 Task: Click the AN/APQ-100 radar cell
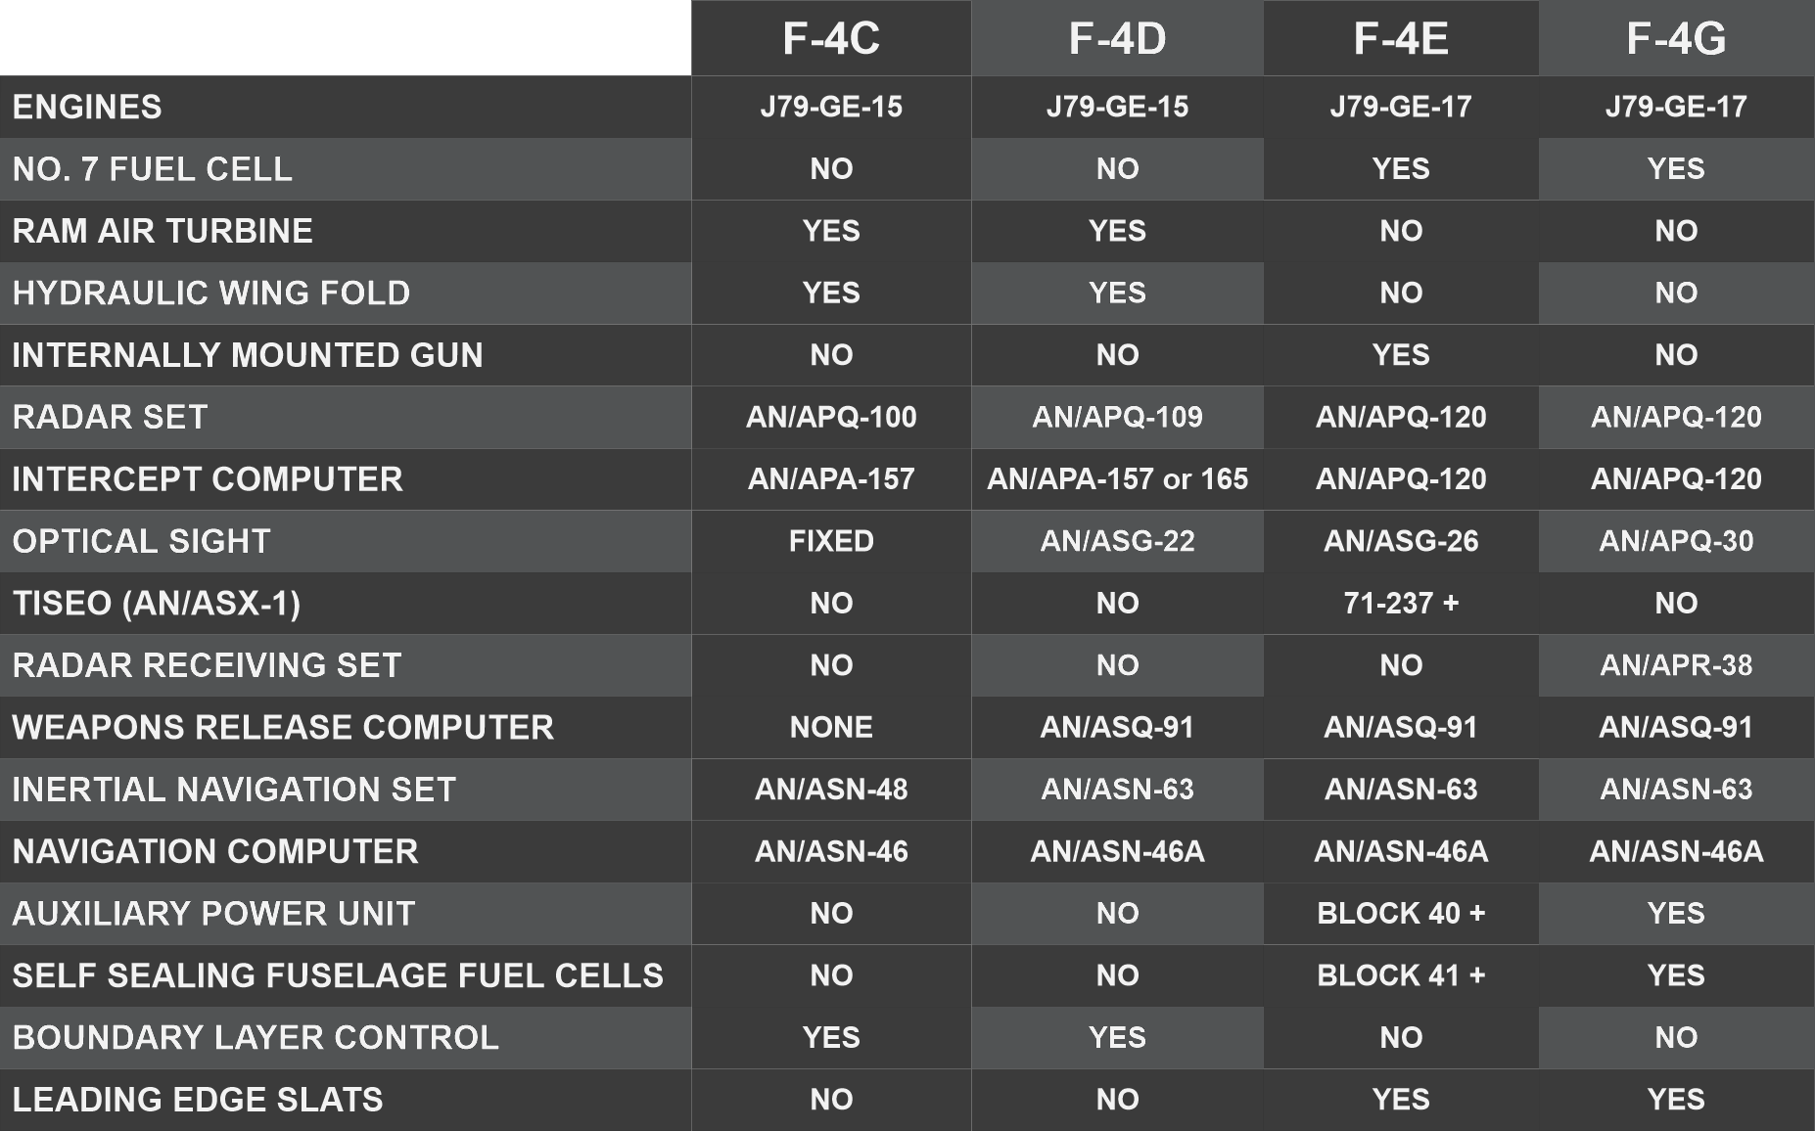coord(831,417)
